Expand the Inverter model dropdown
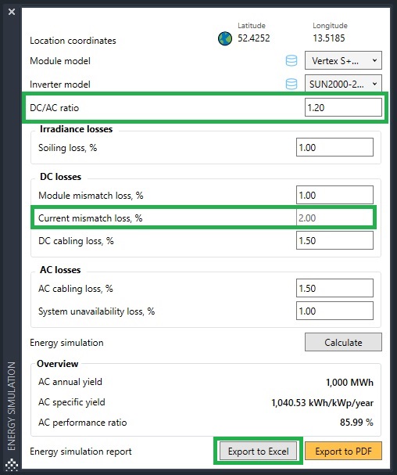 pyautogui.click(x=343, y=83)
